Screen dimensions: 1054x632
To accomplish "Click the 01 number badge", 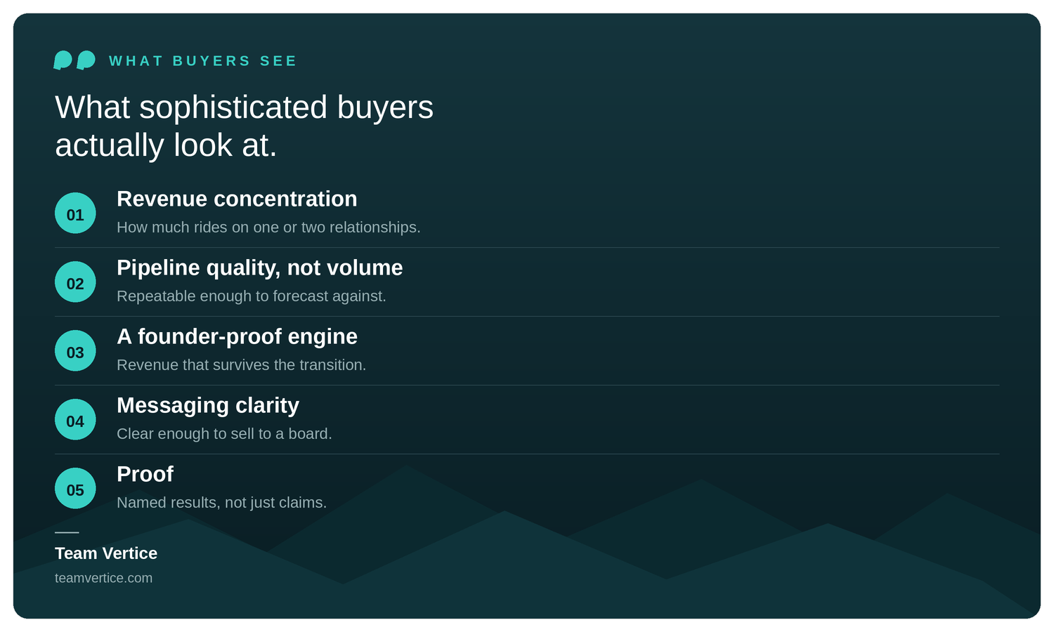I will [x=75, y=213].
